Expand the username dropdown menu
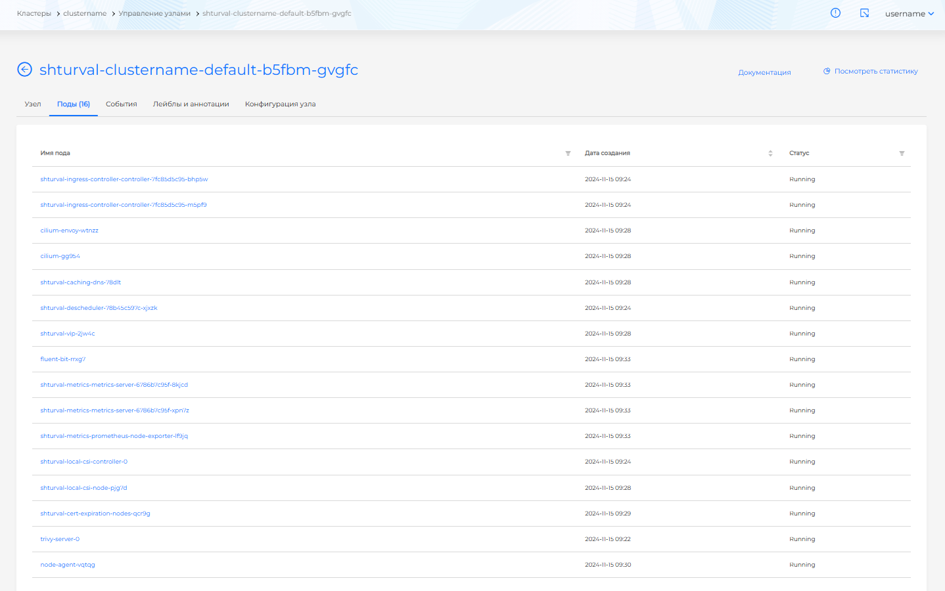The width and height of the screenshot is (945, 591). [x=909, y=14]
